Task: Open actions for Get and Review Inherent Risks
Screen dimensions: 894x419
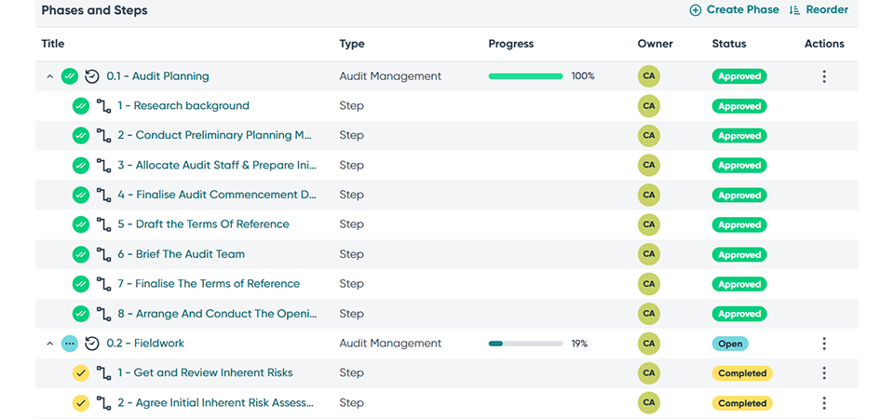Action: (824, 373)
